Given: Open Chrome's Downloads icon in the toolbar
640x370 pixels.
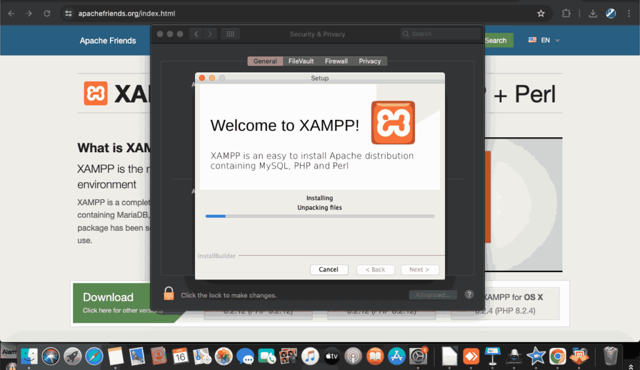Looking at the screenshot, I should (x=592, y=13).
